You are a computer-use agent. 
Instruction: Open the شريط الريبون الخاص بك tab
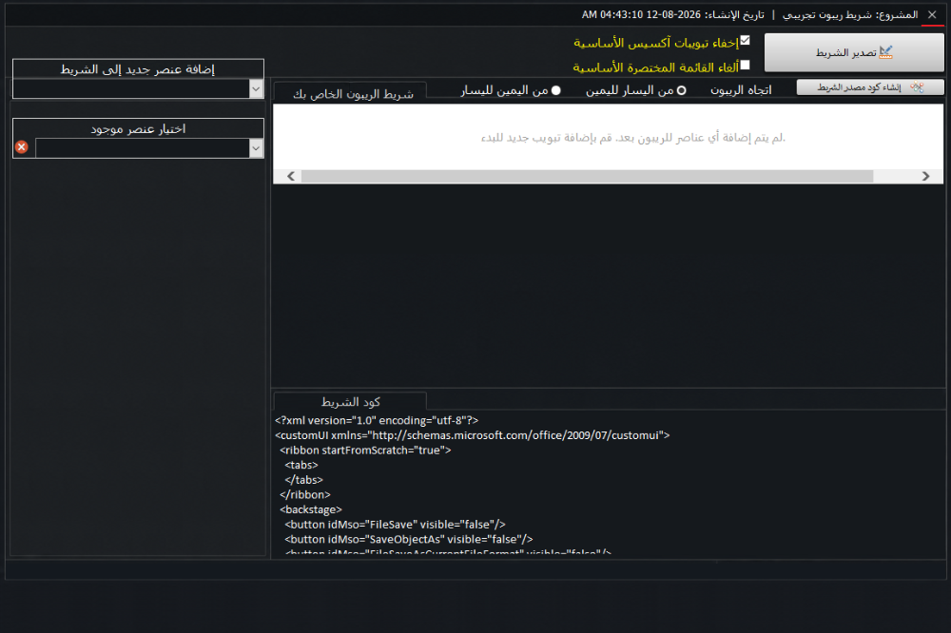[350, 91]
